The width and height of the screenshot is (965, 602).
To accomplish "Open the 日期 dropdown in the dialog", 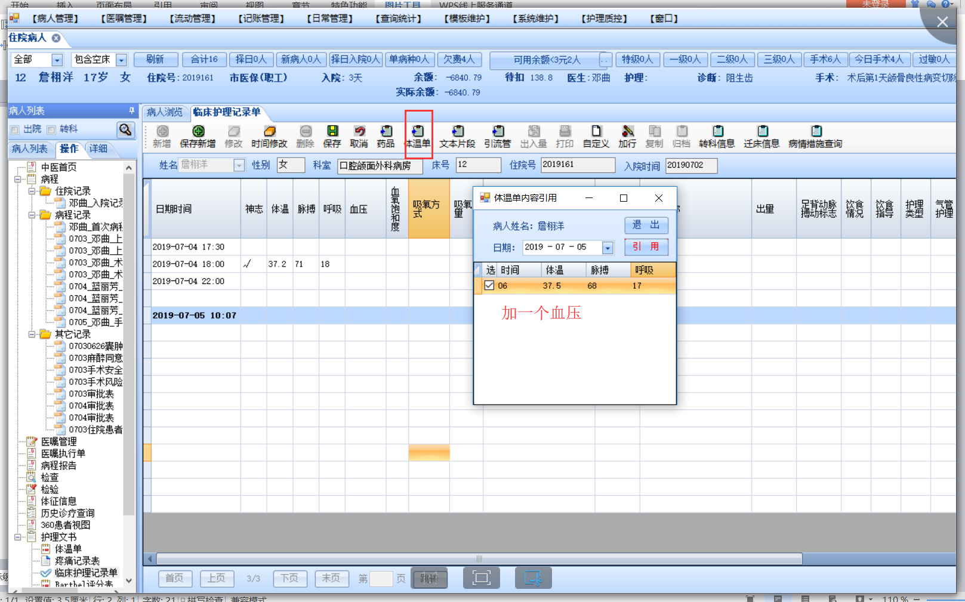I will 608,248.
